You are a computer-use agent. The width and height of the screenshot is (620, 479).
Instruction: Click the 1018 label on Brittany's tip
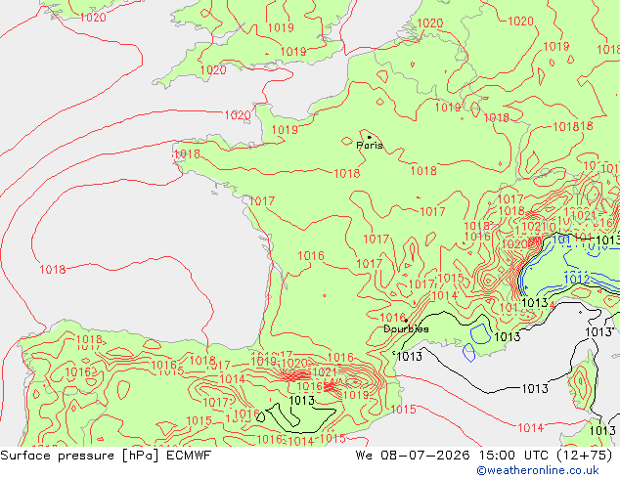187,153
